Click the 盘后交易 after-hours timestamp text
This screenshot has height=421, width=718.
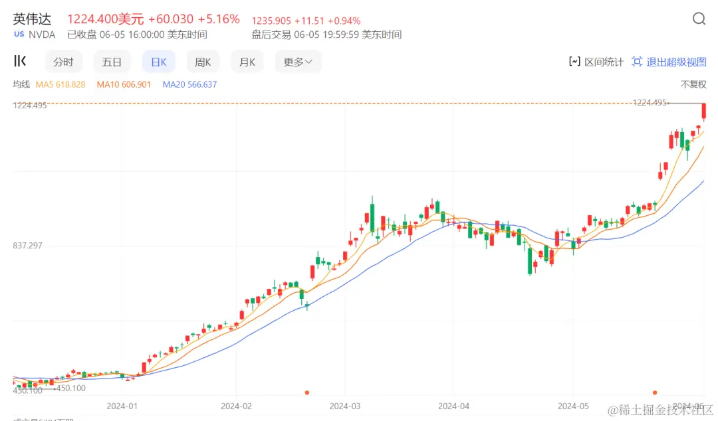326,35
